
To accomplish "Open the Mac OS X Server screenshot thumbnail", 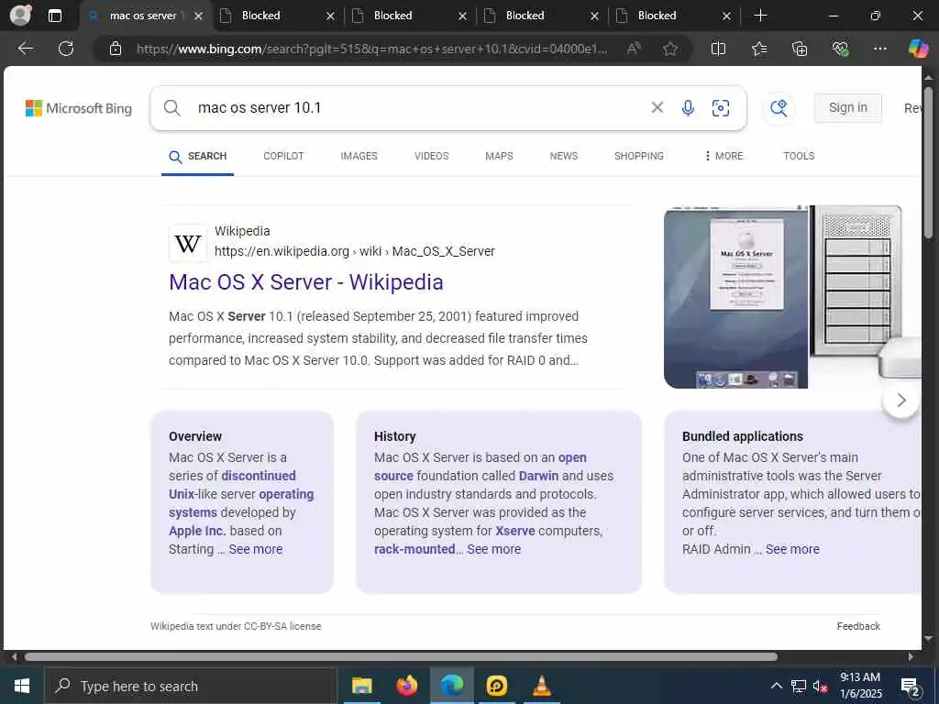I will pyautogui.click(x=735, y=297).
